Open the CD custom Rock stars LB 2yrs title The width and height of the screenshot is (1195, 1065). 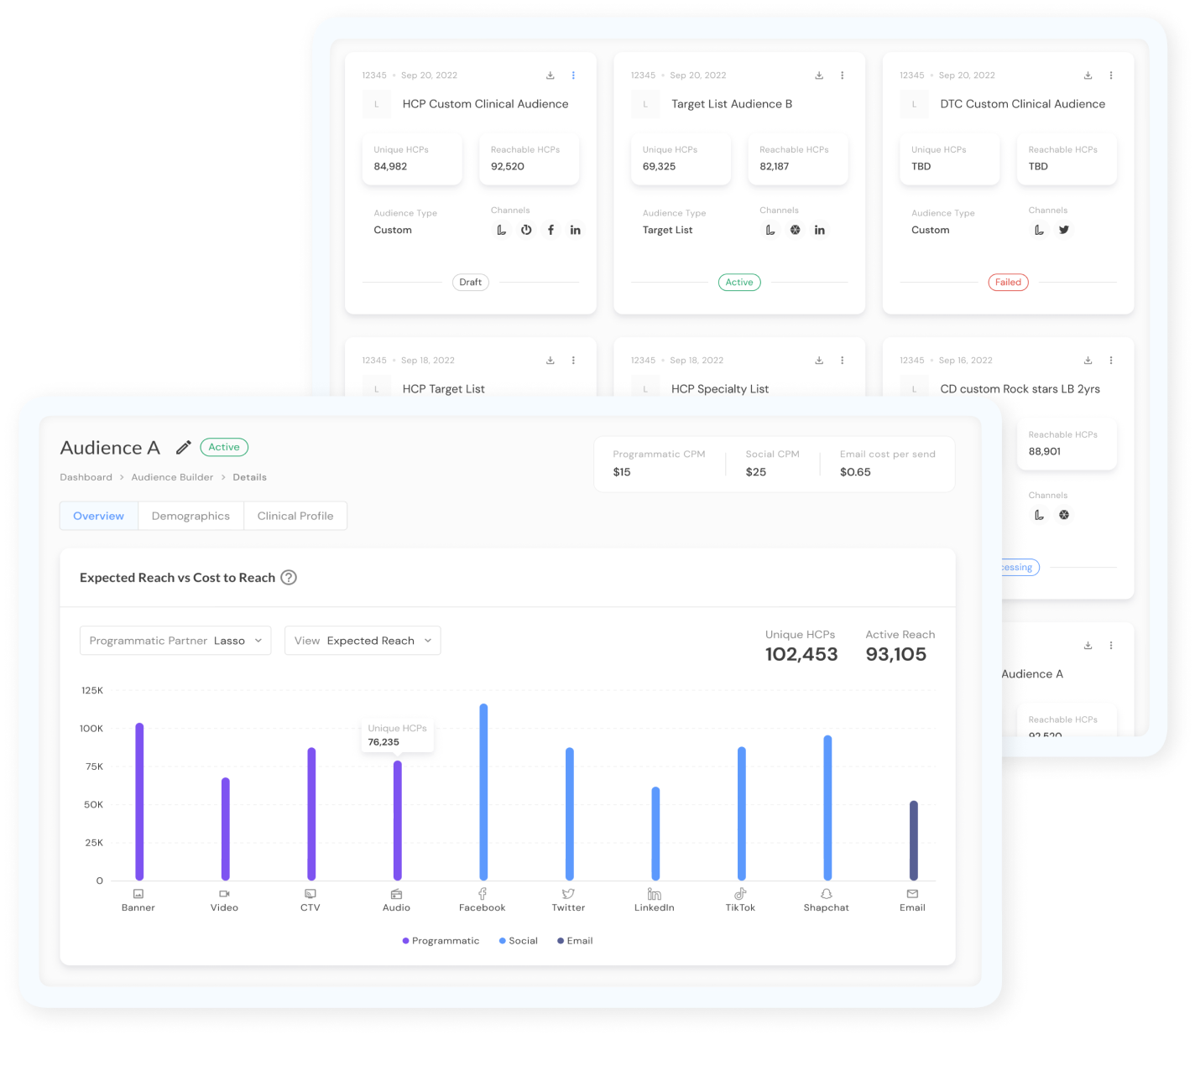click(1020, 389)
